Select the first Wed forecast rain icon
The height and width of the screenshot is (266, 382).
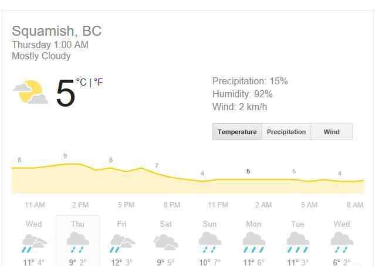pos(34,243)
